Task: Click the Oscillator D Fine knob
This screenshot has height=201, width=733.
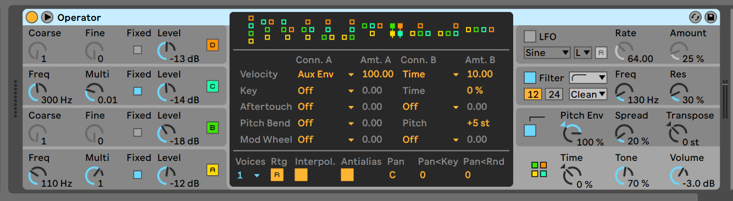Action: pyautogui.click(x=95, y=51)
